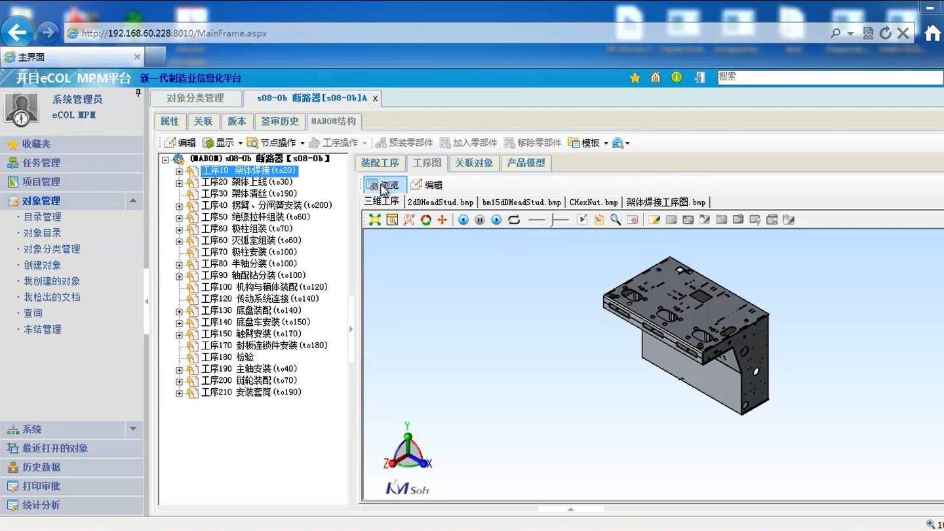This screenshot has height=531, width=944.
Task: Click the 移除零部件 (remove part) toolbar icon
Action: coord(532,142)
